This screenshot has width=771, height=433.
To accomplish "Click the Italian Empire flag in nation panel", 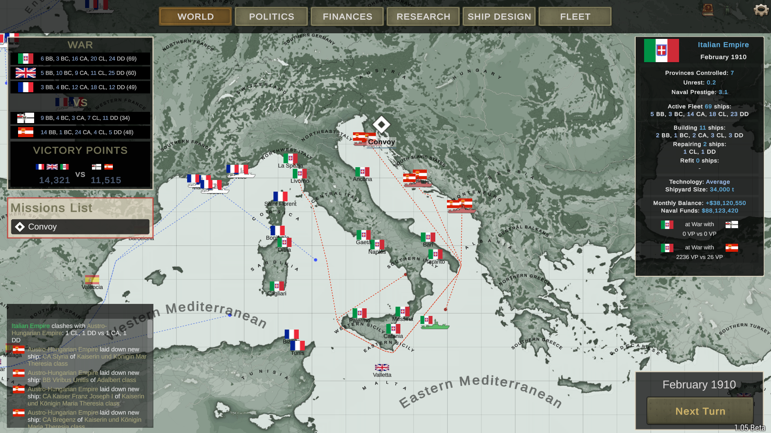I will coord(661,51).
